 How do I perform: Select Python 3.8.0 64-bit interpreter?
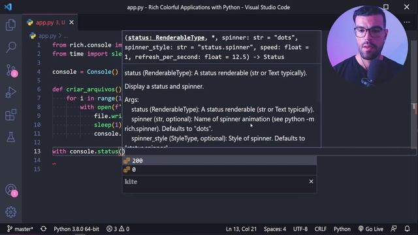pyautogui.click(x=76, y=229)
